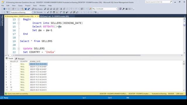Open the Query menu
187x105 pixels.
pos(20,6)
